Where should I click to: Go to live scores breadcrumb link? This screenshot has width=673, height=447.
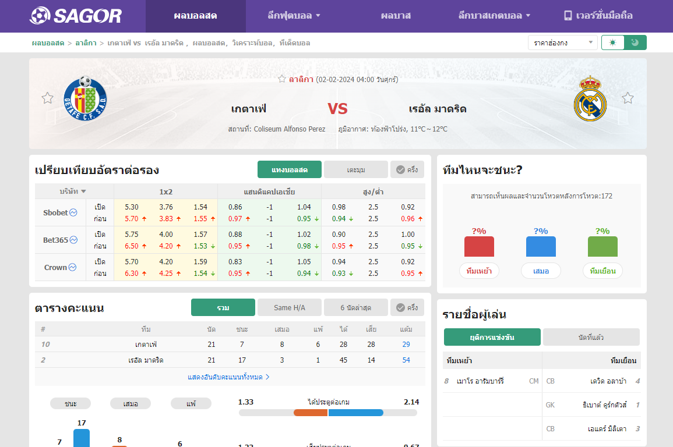pos(48,43)
